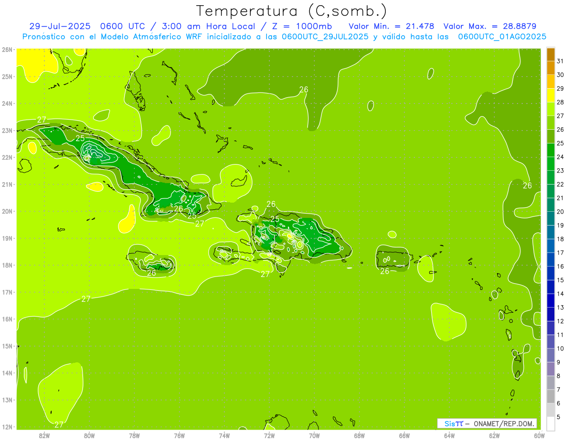Image resolution: width=573 pixels, height=442 pixels.
Task: Select the WRF forecast description line
Action: click(284, 37)
